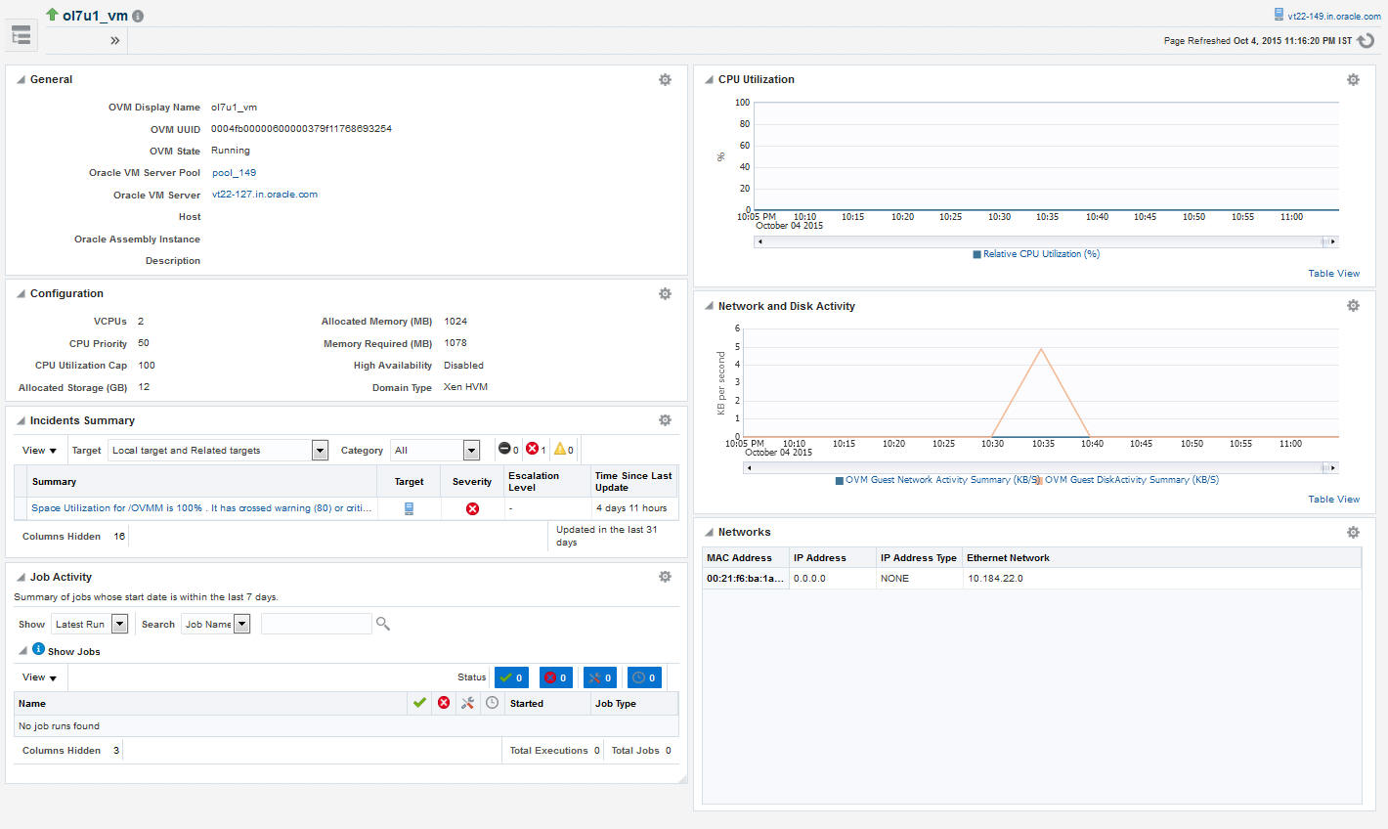Open Table View for CPU Utilization
1388x829 pixels.
click(x=1333, y=274)
